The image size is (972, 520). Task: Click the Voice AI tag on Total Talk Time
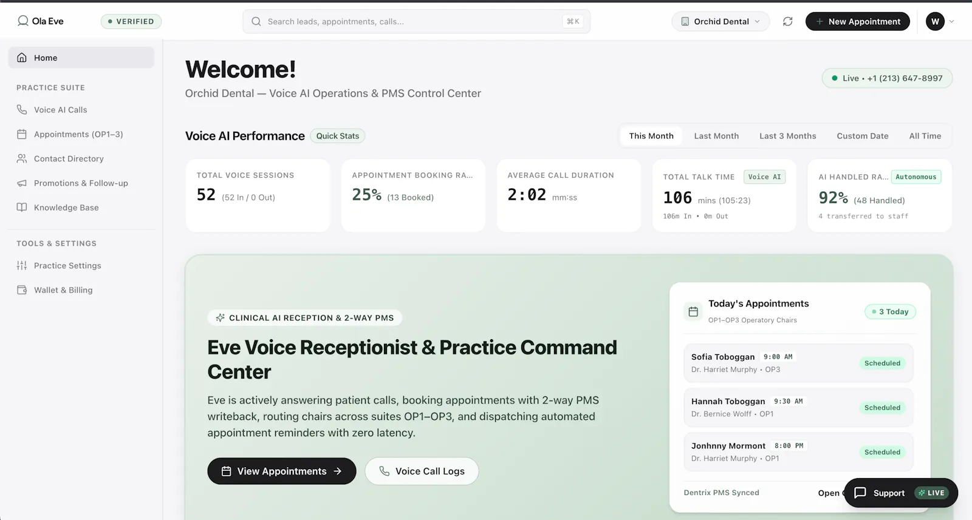pyautogui.click(x=765, y=177)
